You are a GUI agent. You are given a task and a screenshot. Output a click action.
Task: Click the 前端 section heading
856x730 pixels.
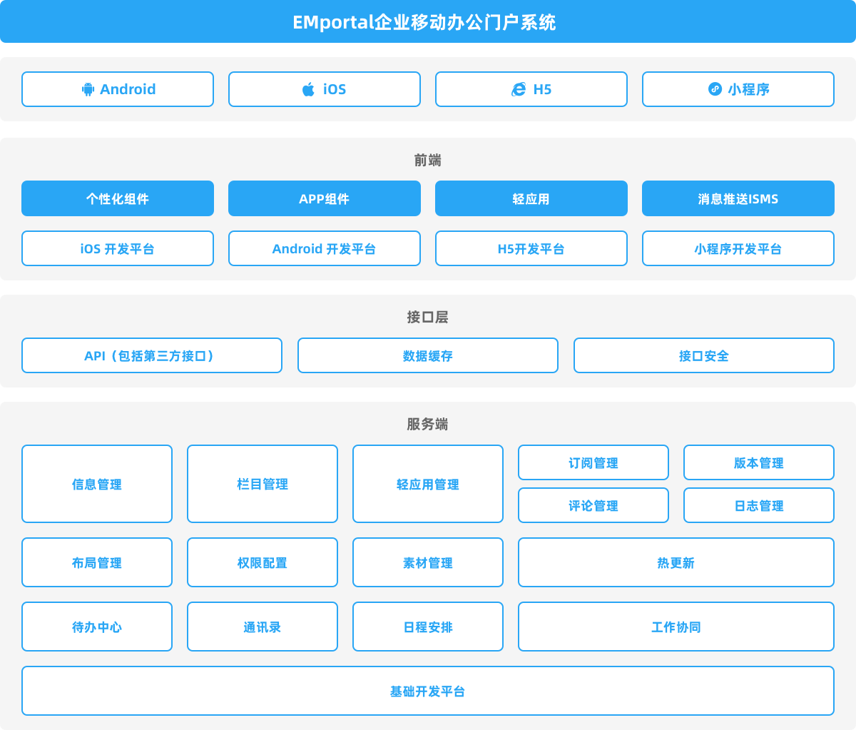[x=428, y=161]
